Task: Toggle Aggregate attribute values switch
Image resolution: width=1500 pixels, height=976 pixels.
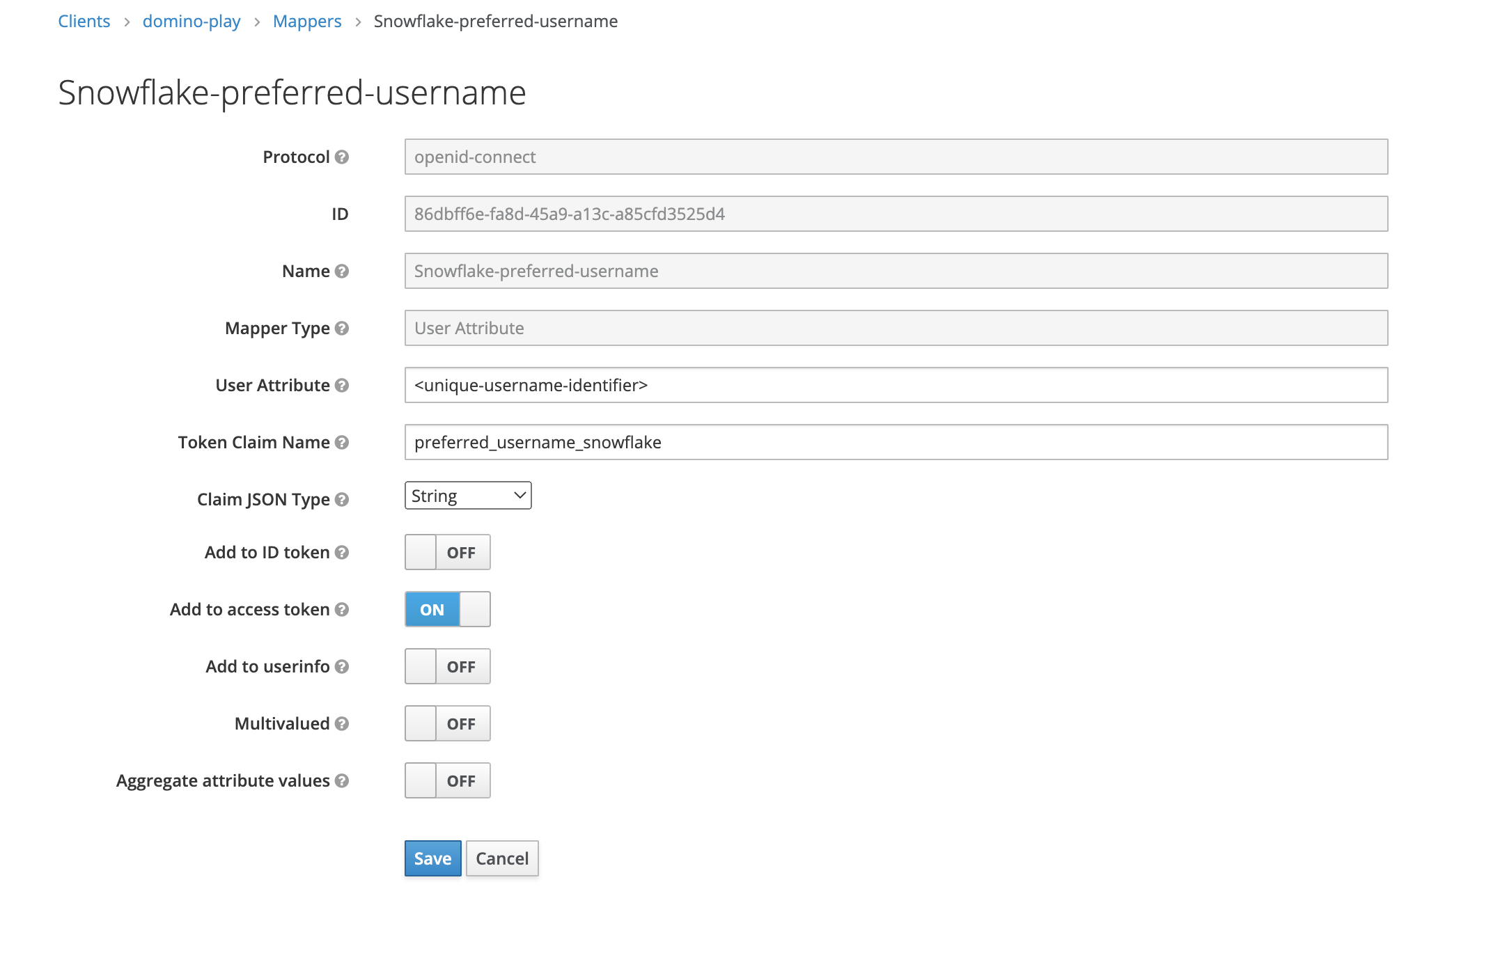Action: point(448,780)
